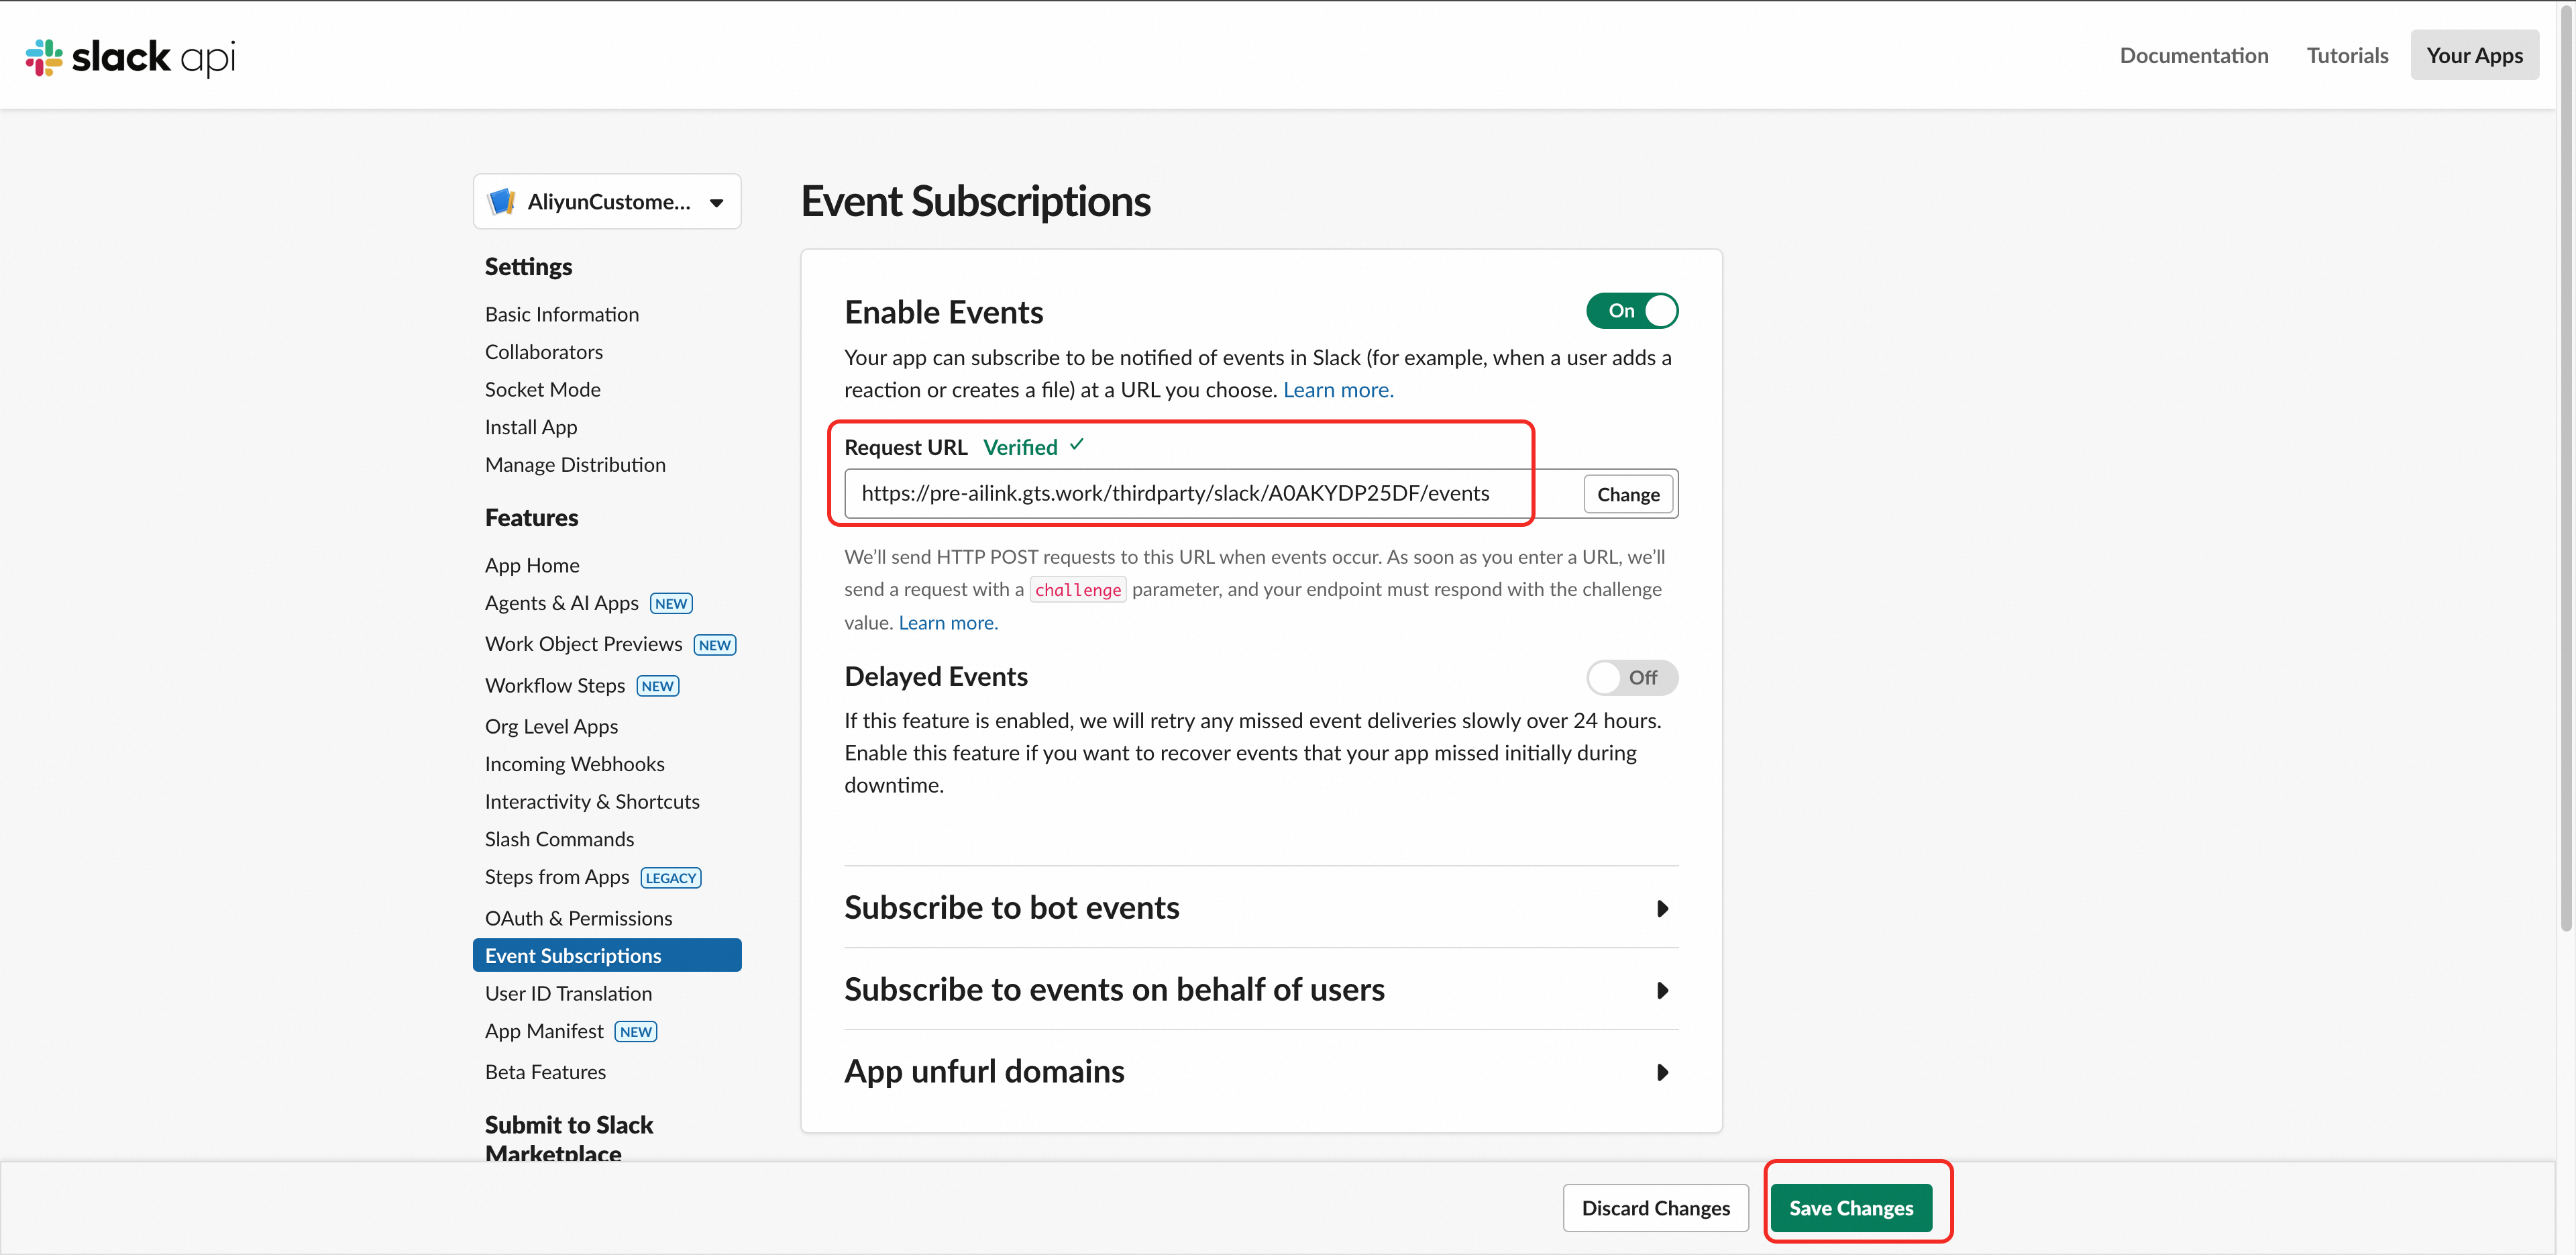
Task: Click the Submit to Slack Marketplace heading
Action: 569,1139
